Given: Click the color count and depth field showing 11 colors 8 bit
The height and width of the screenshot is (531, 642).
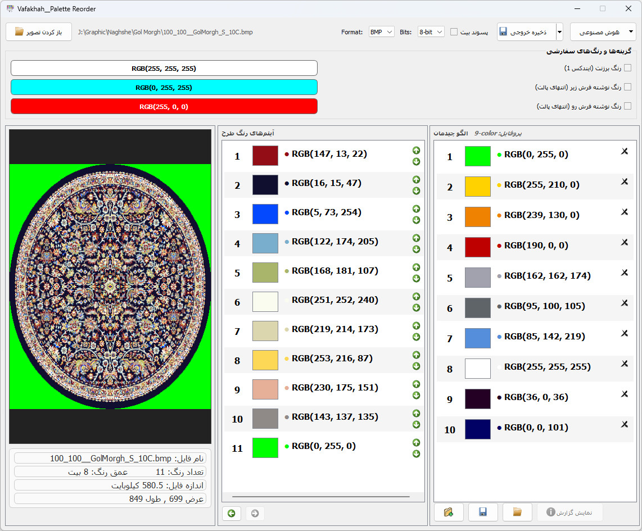Looking at the screenshot, I should coord(110,471).
